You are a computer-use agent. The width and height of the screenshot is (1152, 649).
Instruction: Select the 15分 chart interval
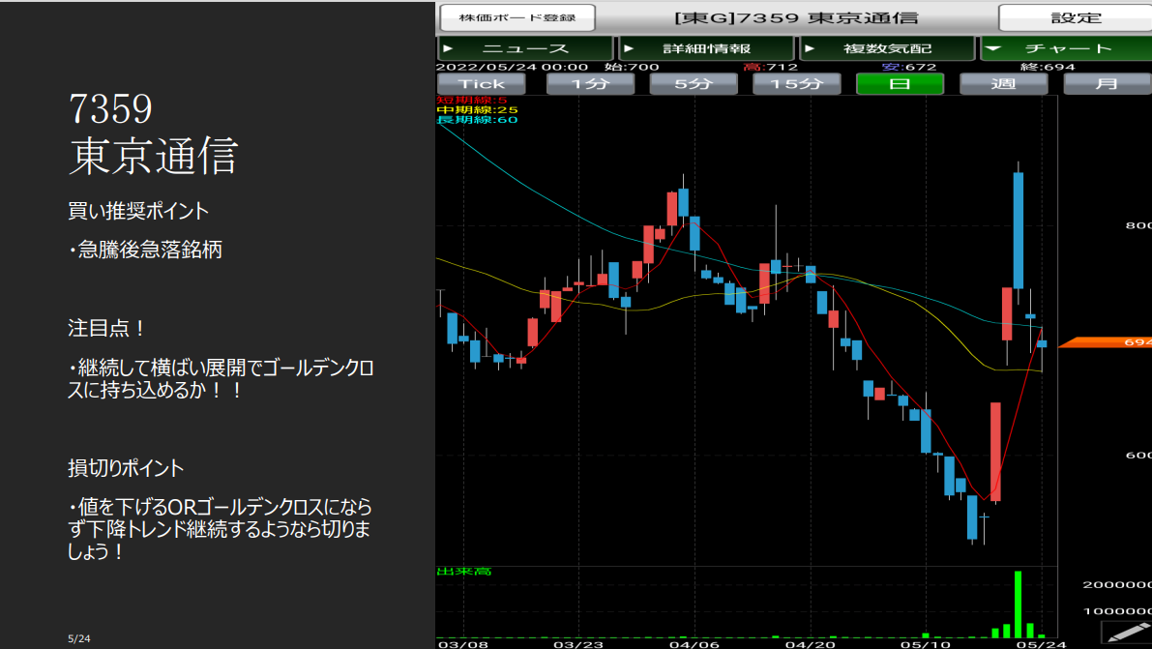coord(796,84)
